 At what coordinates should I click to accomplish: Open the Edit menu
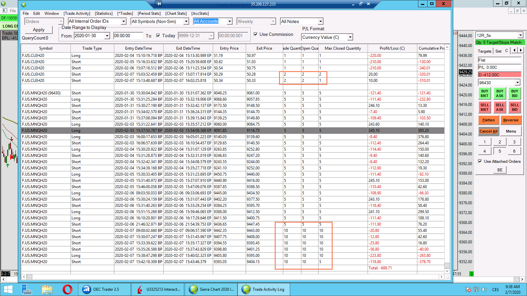[36, 13]
